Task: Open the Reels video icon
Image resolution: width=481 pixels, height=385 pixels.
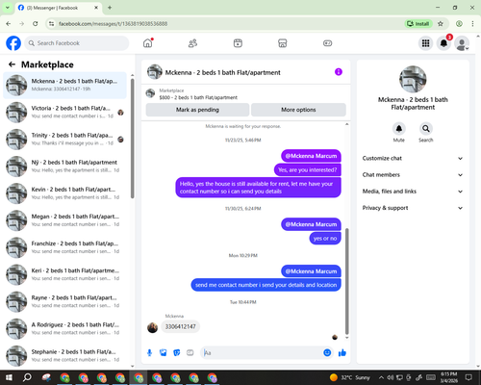Action: [x=238, y=43]
